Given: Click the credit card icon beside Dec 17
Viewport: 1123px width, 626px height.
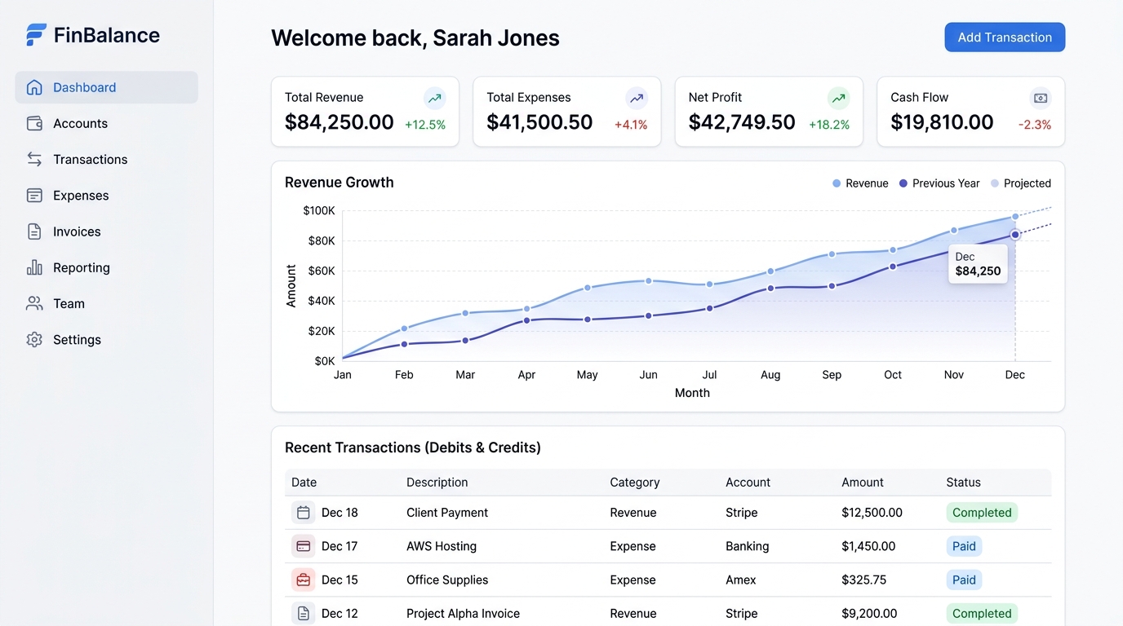Looking at the screenshot, I should tap(304, 546).
